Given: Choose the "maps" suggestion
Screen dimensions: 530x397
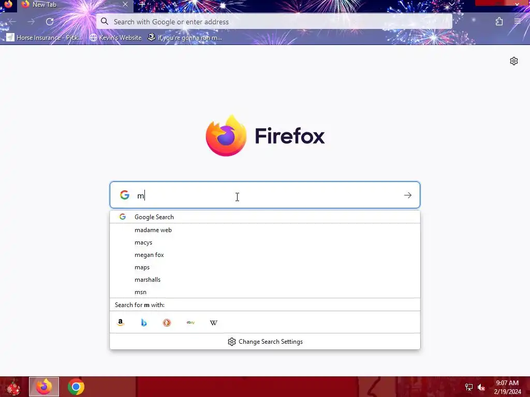Looking at the screenshot, I should point(265,267).
